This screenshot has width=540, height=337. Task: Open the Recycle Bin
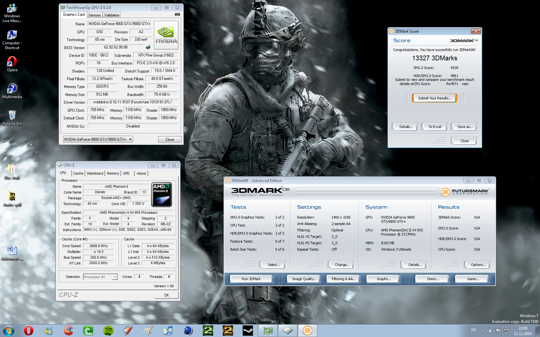click(x=12, y=118)
